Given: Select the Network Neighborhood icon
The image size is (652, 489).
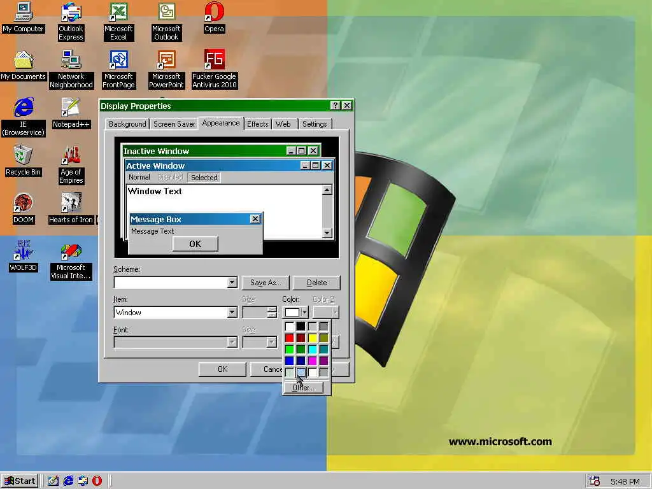Looking at the screenshot, I should click(71, 69).
